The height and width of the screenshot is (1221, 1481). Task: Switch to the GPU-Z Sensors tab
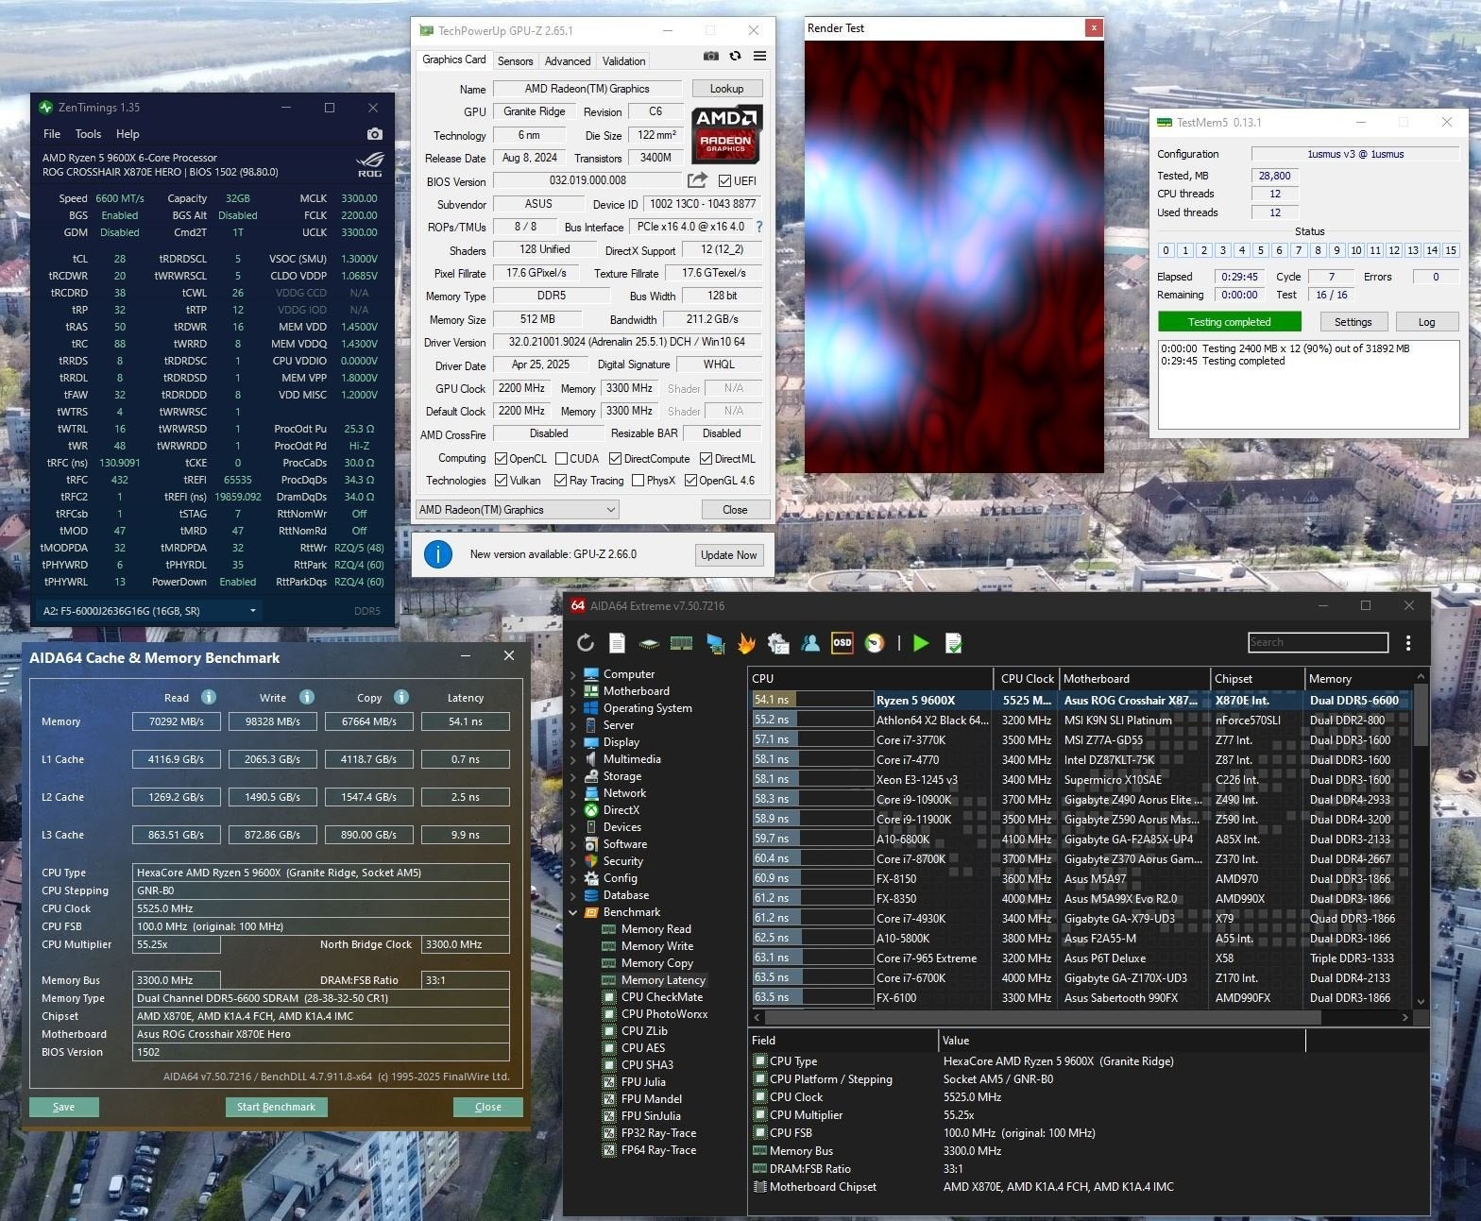[x=516, y=61]
